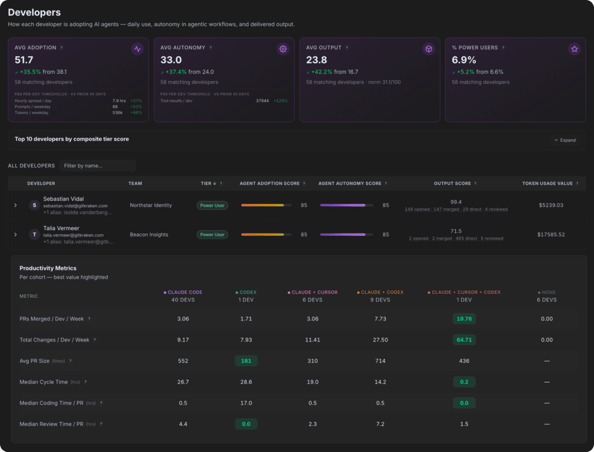594x452 pixels.
Task: Open the help tooltip beside AVG ADOPTION
Action: (61, 48)
